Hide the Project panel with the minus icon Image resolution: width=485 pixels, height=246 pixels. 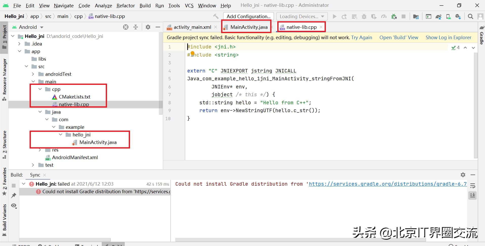point(158,27)
